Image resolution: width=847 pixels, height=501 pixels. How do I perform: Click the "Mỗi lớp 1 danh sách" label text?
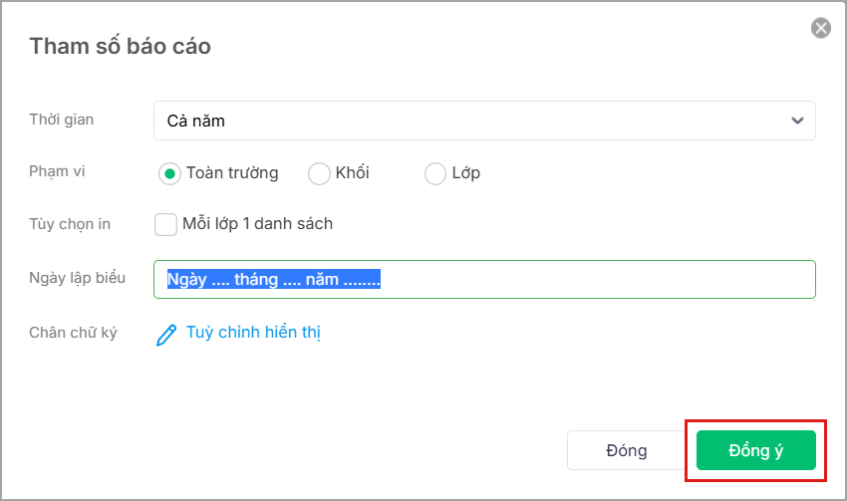click(x=257, y=224)
